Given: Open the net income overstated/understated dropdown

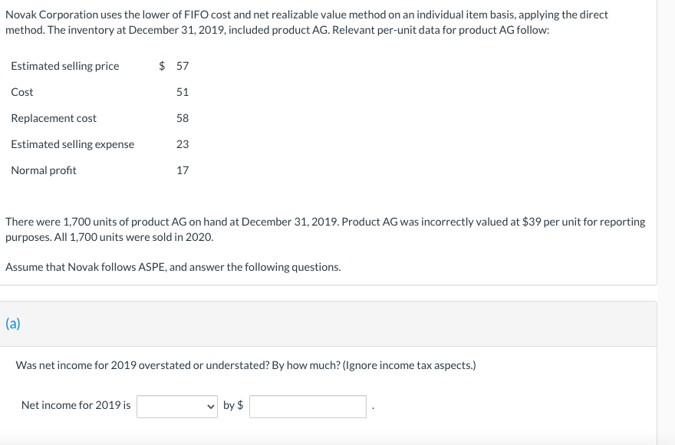Looking at the screenshot, I should (x=176, y=406).
